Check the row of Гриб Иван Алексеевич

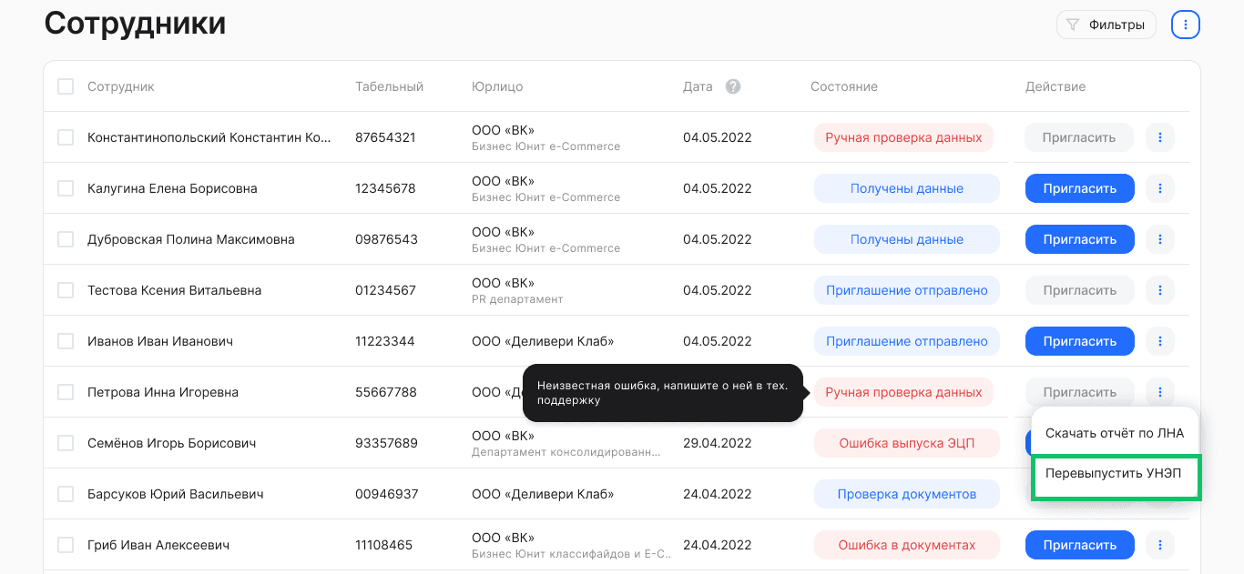click(66, 545)
